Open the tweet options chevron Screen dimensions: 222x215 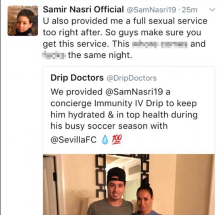pyautogui.click(x=212, y=10)
